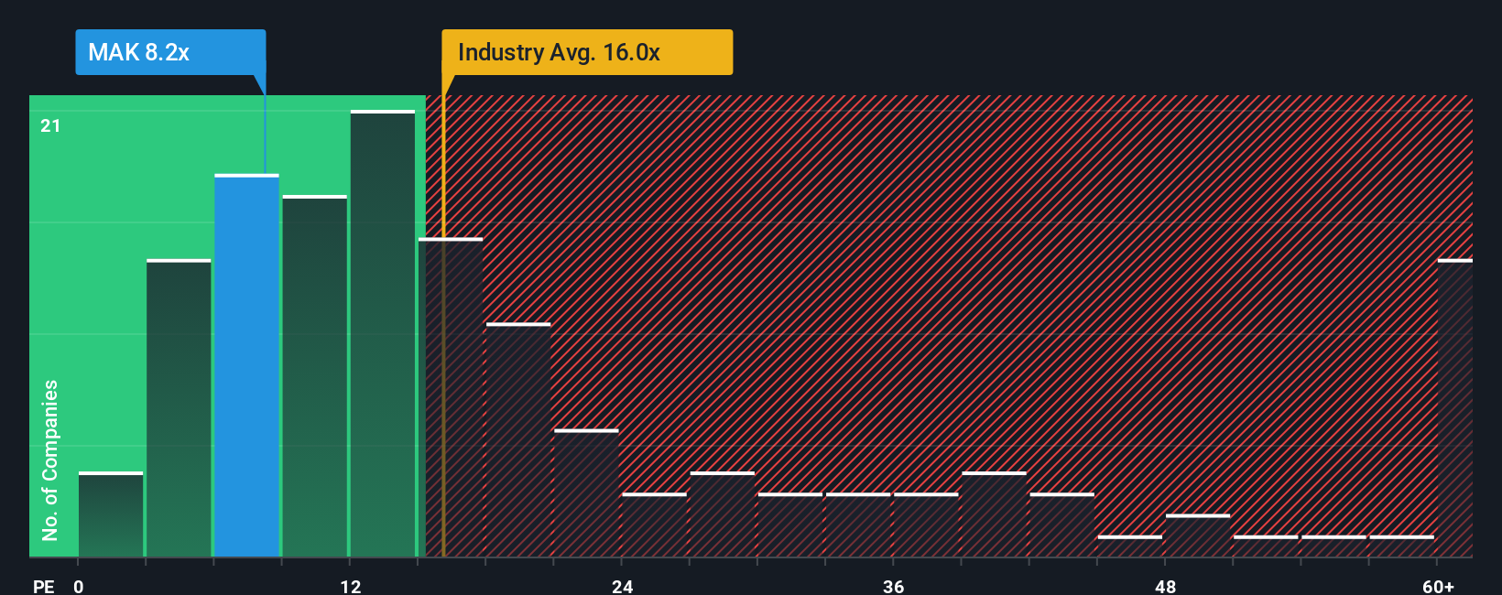Click the x-axis label 12
Screen dimensions: 1502x595
[351, 586]
